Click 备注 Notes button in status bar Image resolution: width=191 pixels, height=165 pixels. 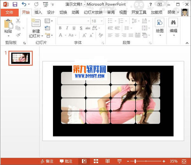pos(47,161)
